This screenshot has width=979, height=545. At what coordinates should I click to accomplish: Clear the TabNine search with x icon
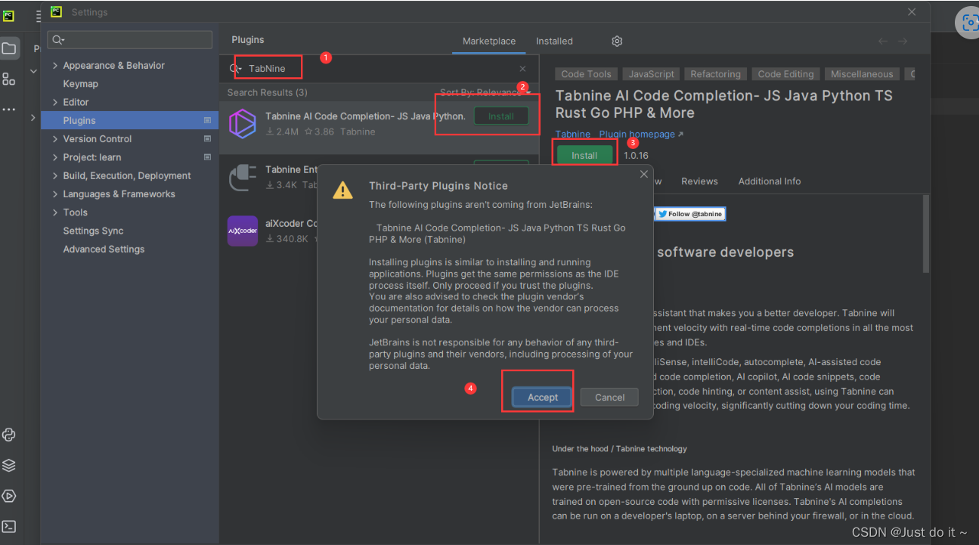pyautogui.click(x=522, y=69)
